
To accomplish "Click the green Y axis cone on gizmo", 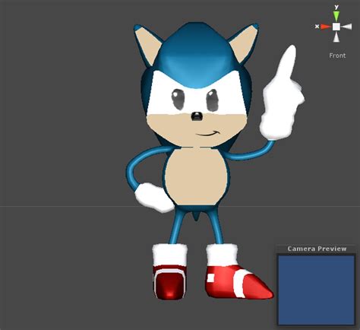I will 336,16.
